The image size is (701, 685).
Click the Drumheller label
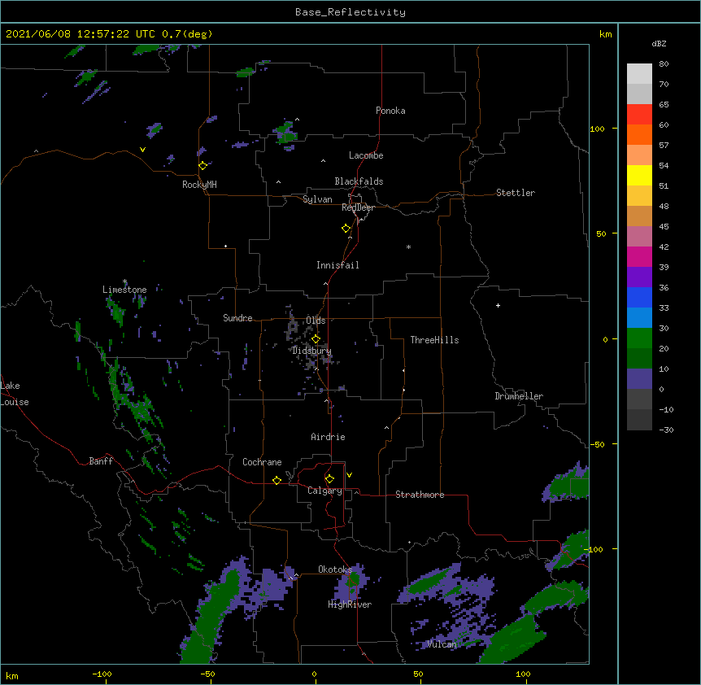click(x=519, y=396)
